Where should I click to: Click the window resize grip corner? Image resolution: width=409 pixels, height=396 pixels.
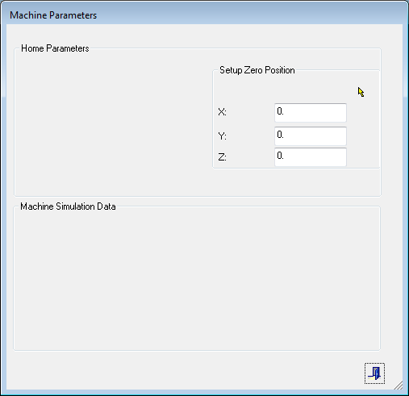pos(399,385)
